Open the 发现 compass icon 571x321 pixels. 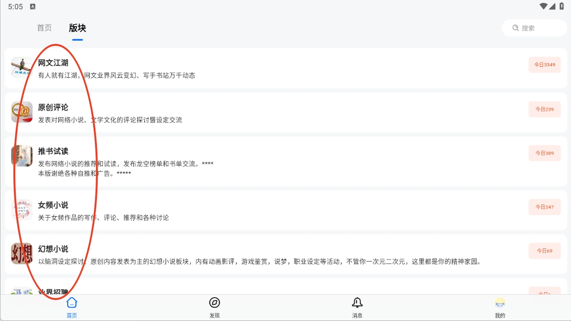tap(214, 303)
